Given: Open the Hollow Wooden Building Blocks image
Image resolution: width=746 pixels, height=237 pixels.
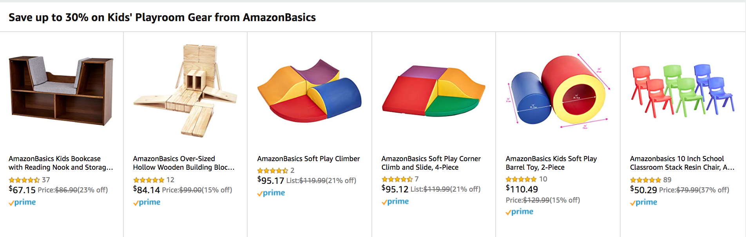Looking at the screenshot, I should tap(185, 91).
